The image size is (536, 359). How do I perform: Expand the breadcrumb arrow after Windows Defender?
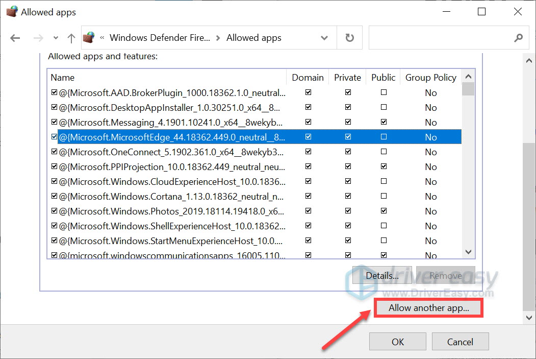point(218,38)
